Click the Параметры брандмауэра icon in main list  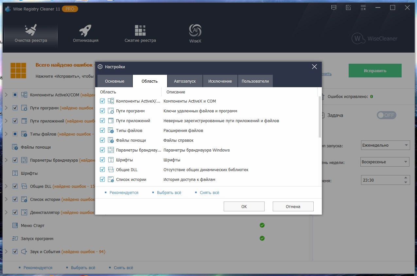24,160
